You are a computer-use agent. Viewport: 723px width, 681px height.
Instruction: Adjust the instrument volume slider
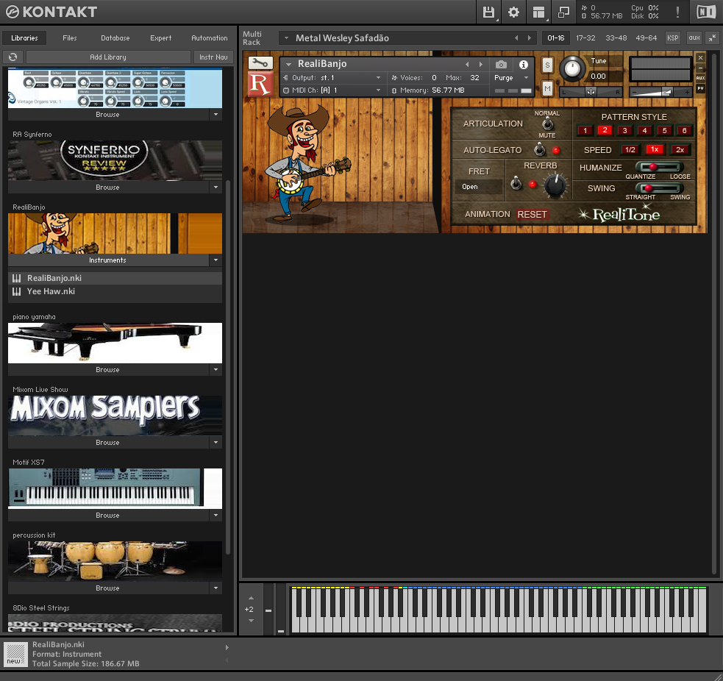coord(660,92)
